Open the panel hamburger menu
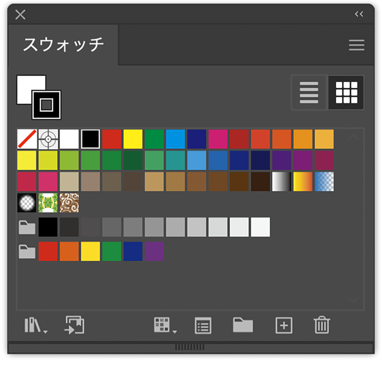Viewport: 382px width, 365px height. 357,45
